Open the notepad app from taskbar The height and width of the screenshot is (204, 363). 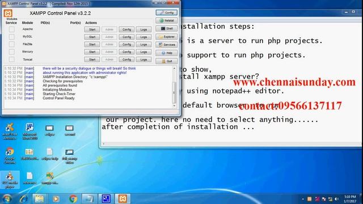(90, 199)
